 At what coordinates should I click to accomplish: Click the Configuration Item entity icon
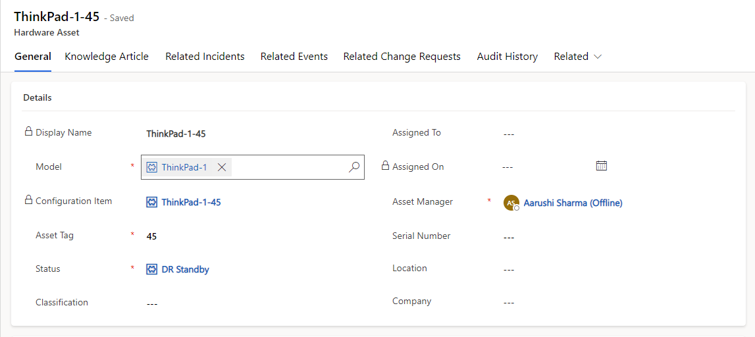tap(152, 202)
